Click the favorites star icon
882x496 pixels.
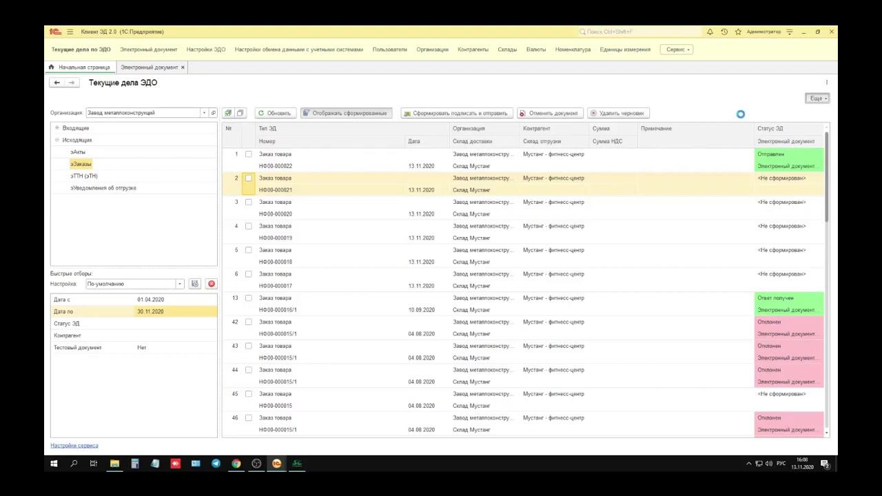click(x=738, y=32)
